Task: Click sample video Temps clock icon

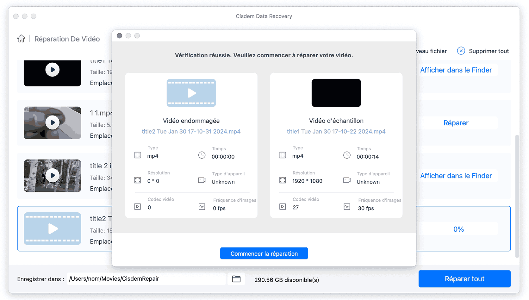Action: pyautogui.click(x=347, y=155)
